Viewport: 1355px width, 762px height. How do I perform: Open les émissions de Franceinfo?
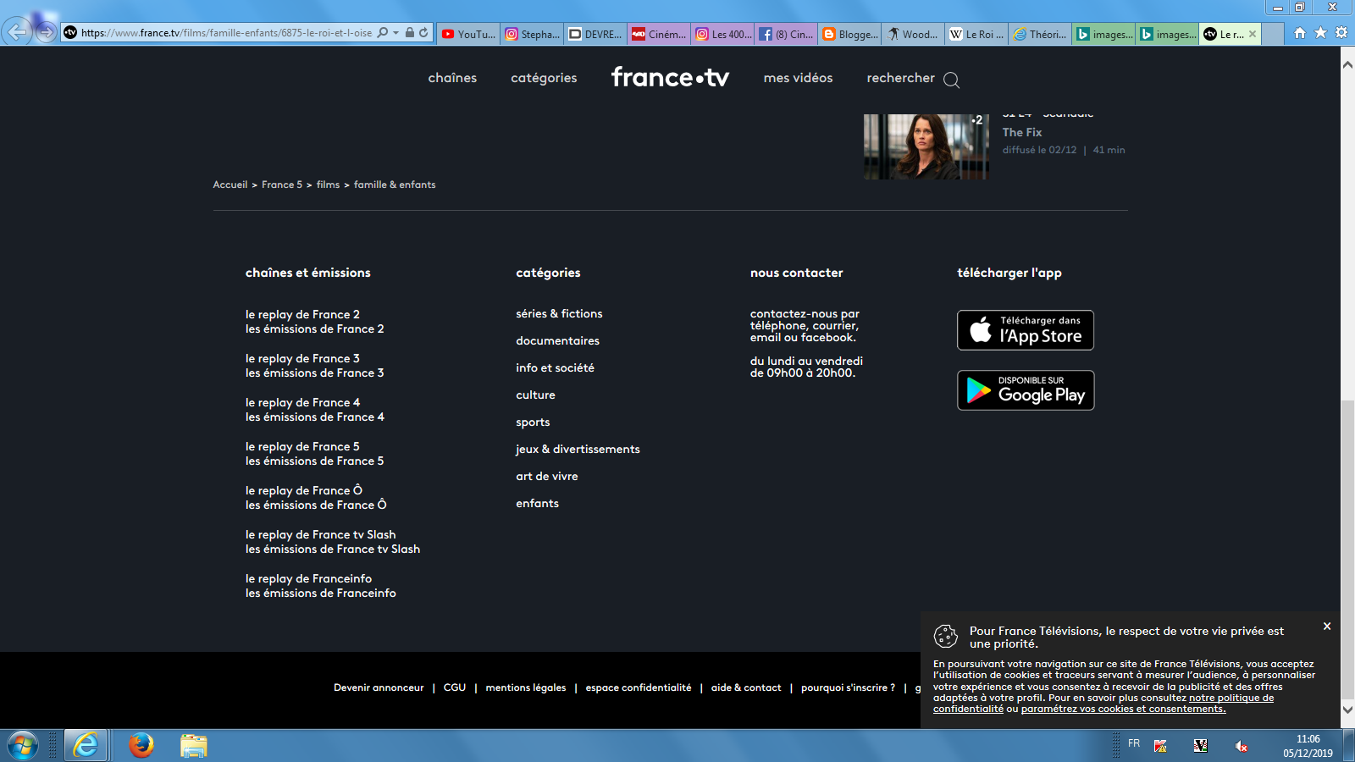click(x=321, y=593)
